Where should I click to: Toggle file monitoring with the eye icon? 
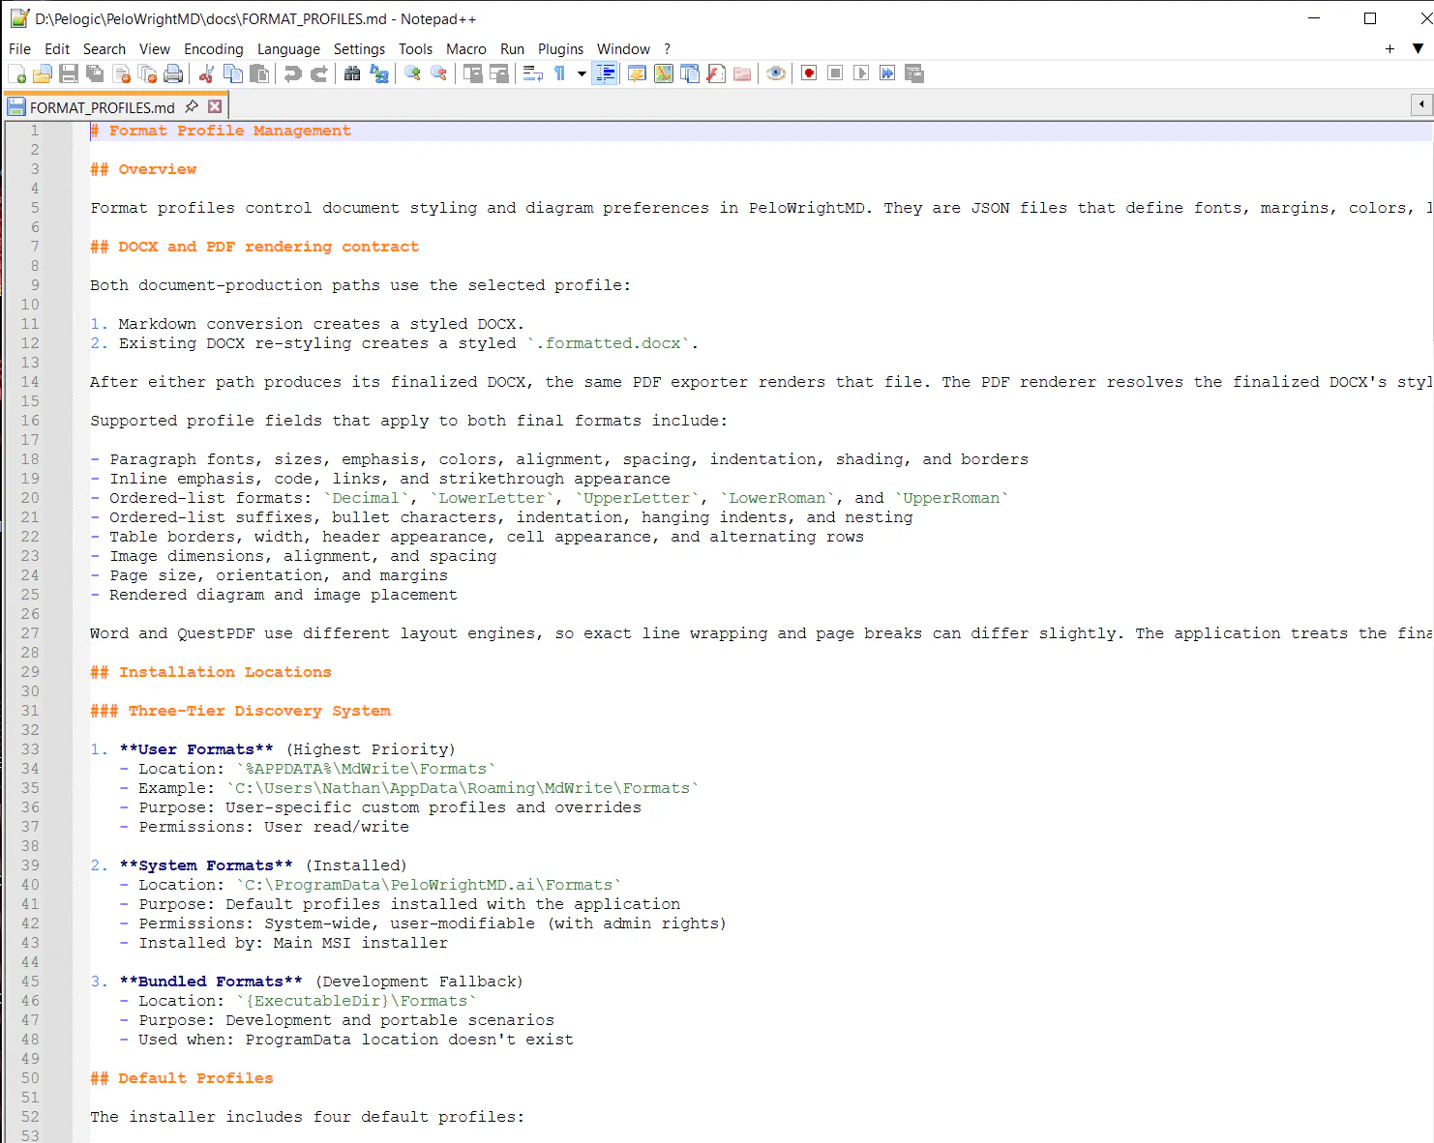click(776, 73)
